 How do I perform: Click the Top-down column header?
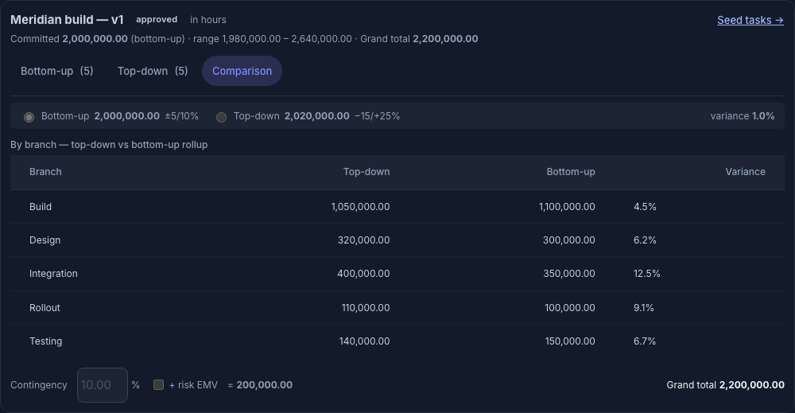(366, 172)
